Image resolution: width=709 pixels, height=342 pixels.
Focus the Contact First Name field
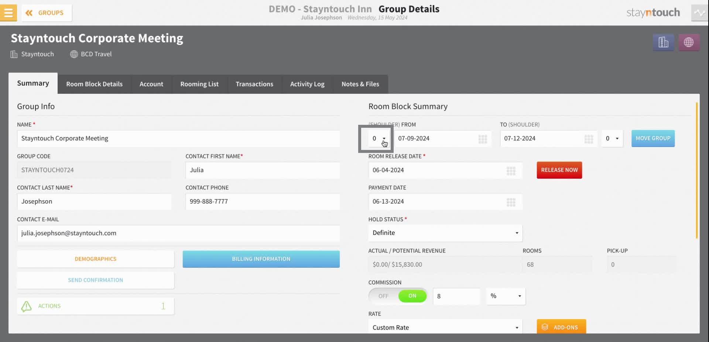click(263, 170)
